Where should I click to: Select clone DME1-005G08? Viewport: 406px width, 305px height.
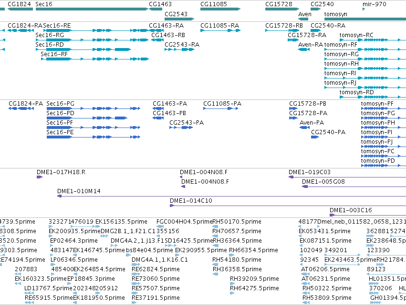coord(323,182)
